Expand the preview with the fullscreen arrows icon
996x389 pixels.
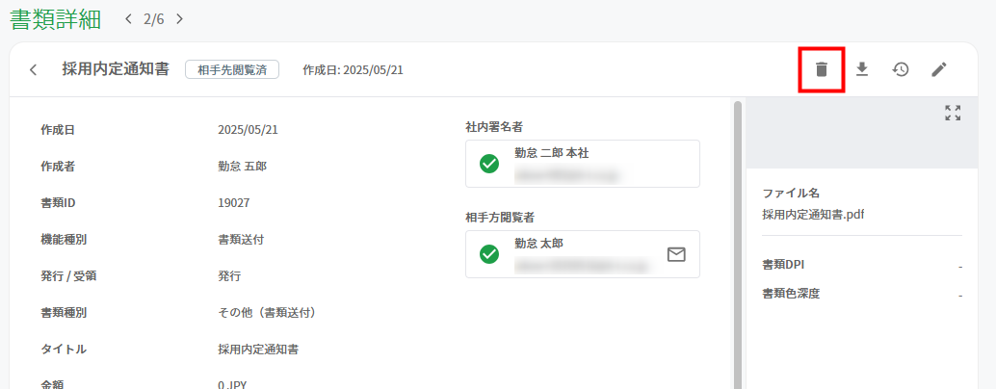(x=952, y=113)
